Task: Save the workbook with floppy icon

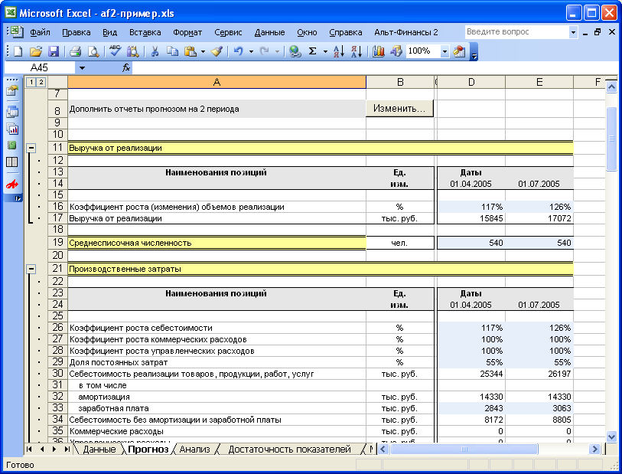Action: point(54,51)
